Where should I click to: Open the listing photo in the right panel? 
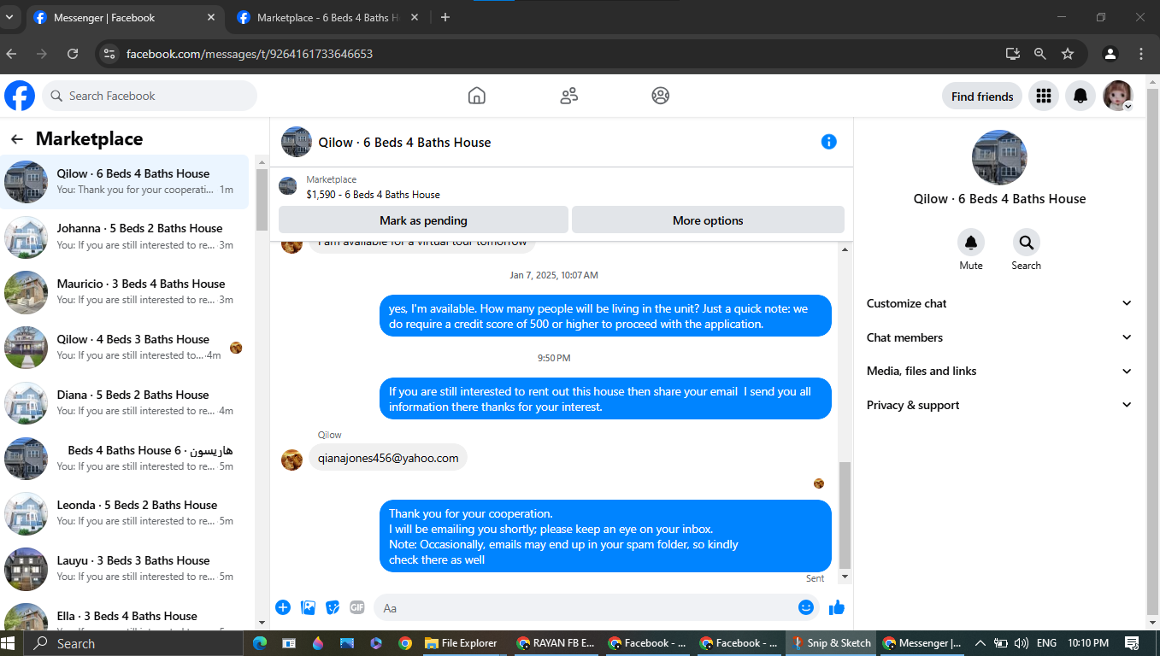tap(999, 157)
